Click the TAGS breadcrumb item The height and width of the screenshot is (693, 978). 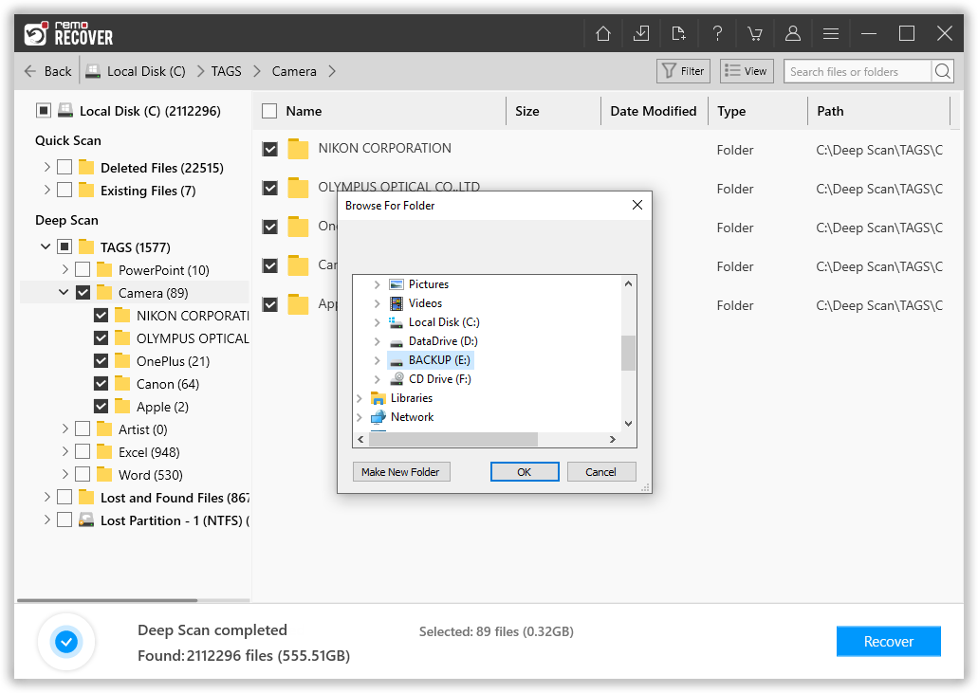(x=226, y=71)
